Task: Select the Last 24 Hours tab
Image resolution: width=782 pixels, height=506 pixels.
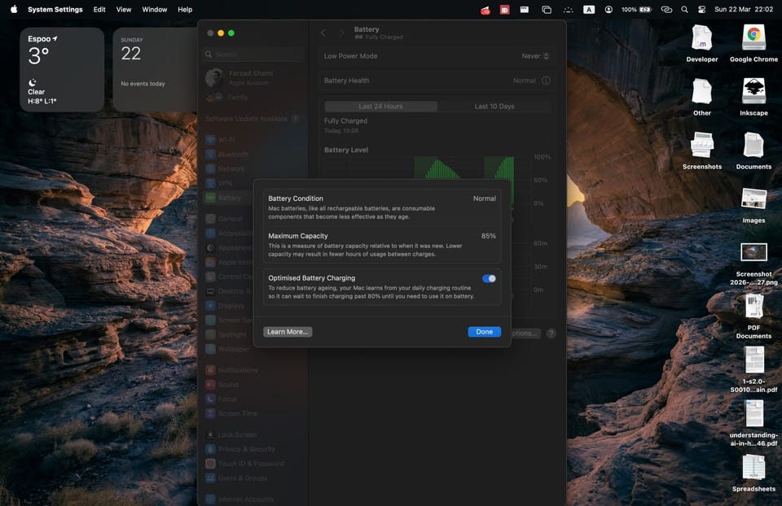Action: point(380,107)
